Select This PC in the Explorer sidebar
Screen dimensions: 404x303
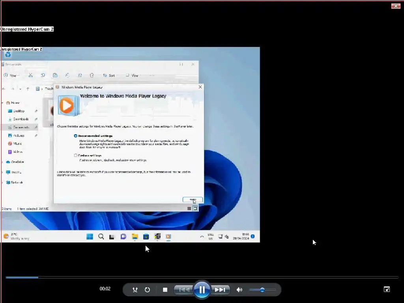[x=14, y=172]
